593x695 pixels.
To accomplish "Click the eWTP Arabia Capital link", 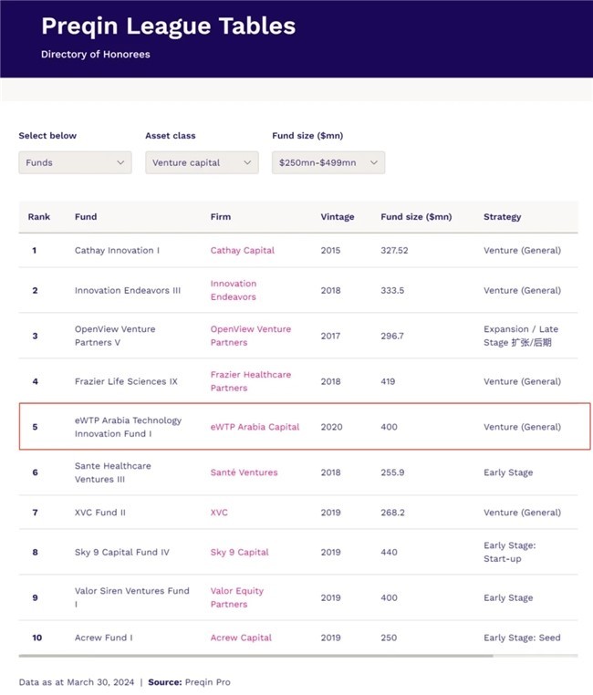I will click(255, 427).
